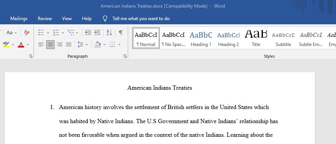
Task: Open the Shading dropdown arrow
Action: click(104, 44)
